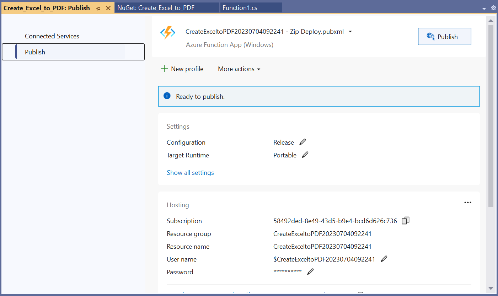Viewport: 498px width, 296px height.
Task: Open the More actions dropdown
Action: point(239,69)
